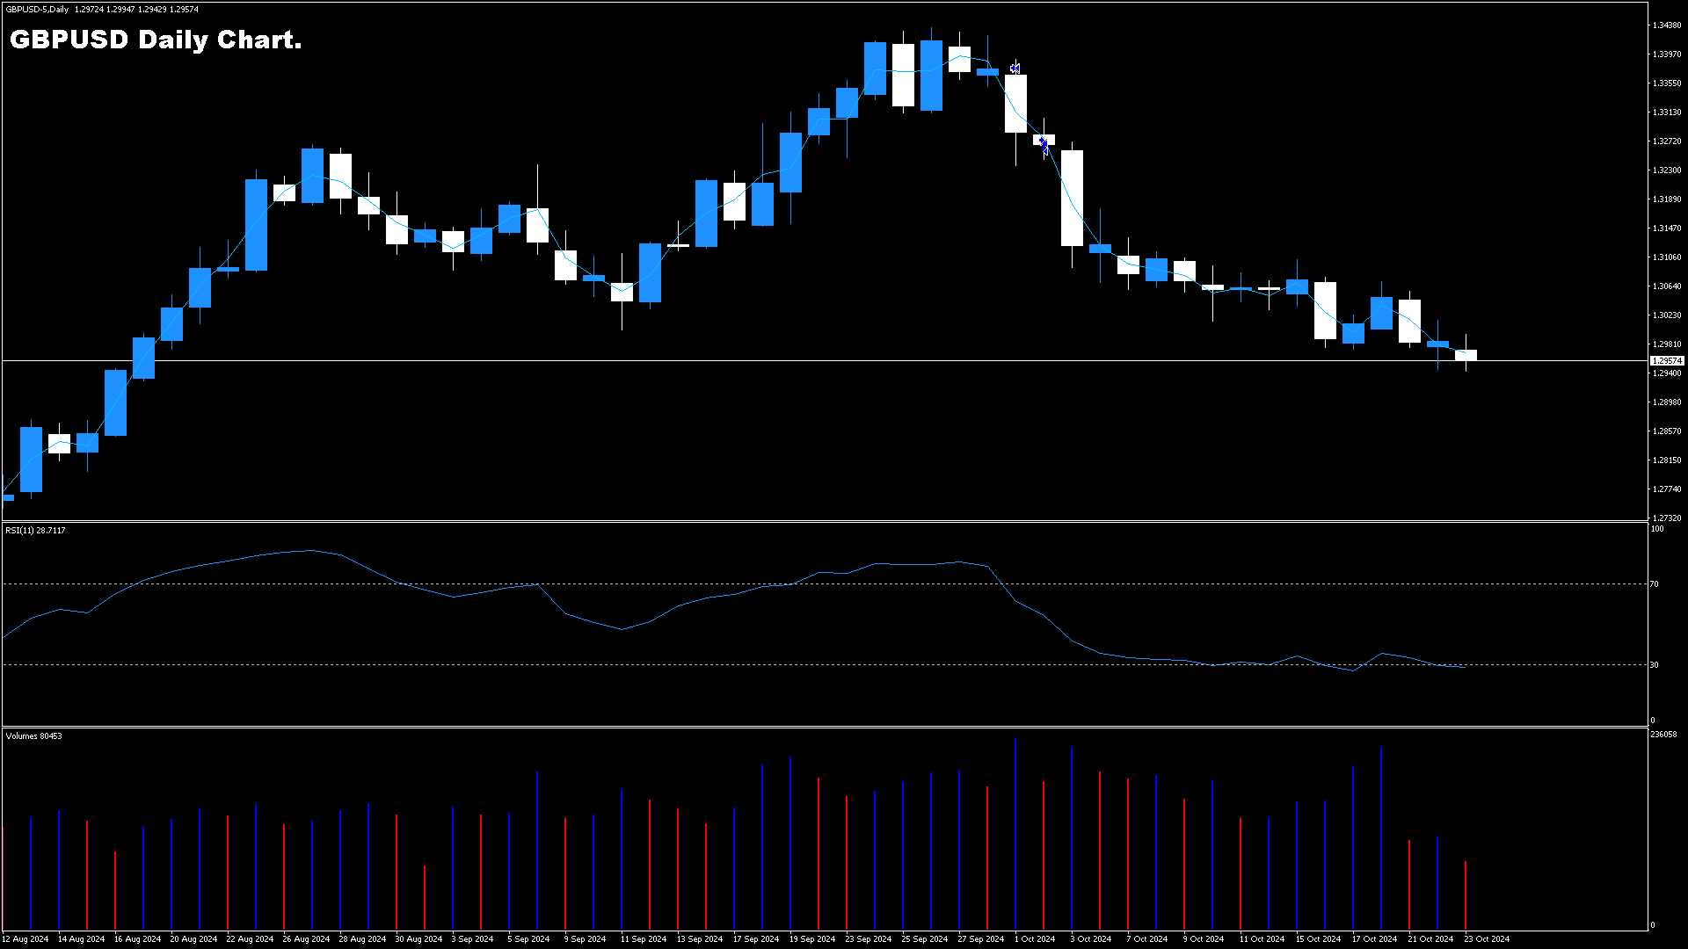Click the RSI(11) indicator label
Image resolution: width=1688 pixels, height=949 pixels.
[35, 531]
